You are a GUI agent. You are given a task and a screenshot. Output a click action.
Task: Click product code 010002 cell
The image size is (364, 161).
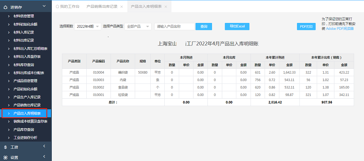99,87
